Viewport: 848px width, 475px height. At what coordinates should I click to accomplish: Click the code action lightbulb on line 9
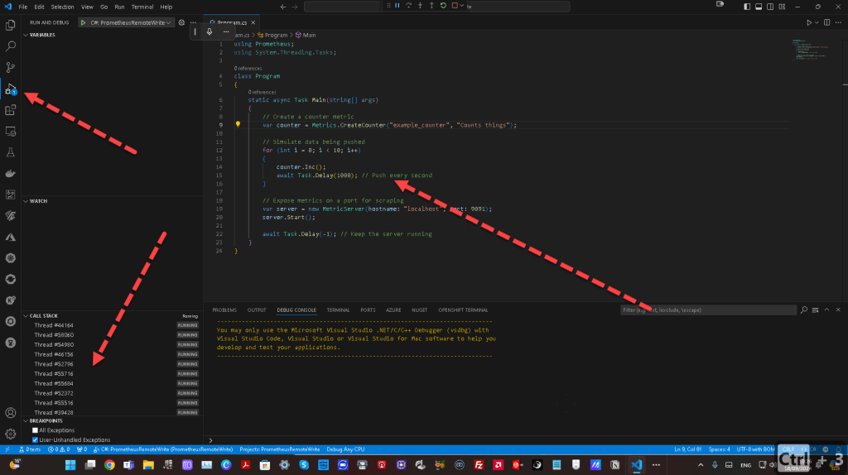pos(238,124)
